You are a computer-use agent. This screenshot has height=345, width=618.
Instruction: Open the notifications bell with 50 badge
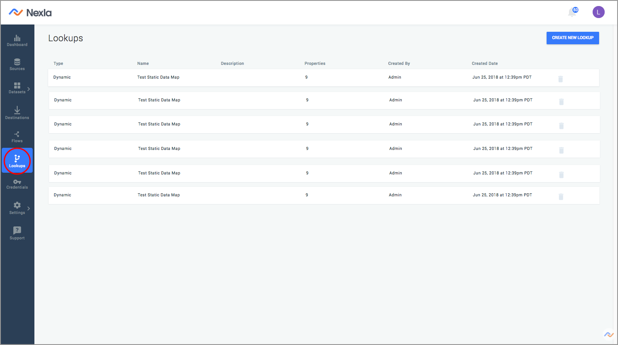[572, 12]
